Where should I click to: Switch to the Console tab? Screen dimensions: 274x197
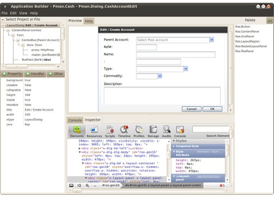coord(75,120)
